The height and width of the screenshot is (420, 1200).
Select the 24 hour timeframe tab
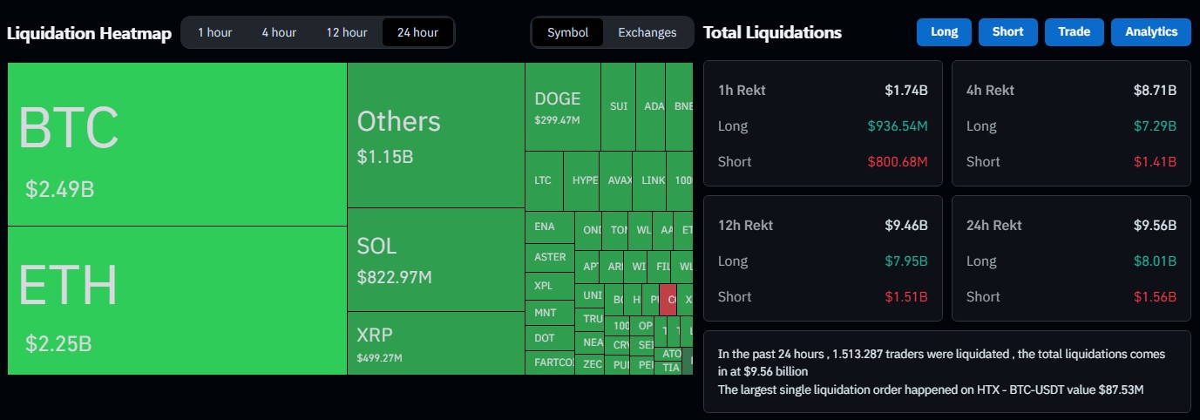417,33
